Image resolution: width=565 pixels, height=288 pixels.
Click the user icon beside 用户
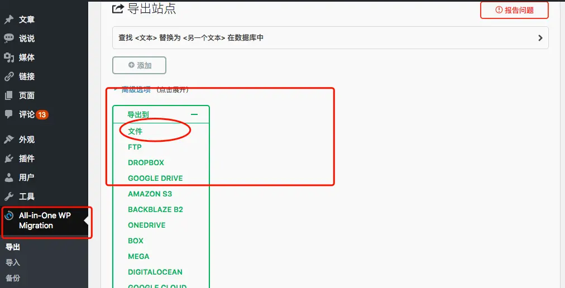(9, 177)
